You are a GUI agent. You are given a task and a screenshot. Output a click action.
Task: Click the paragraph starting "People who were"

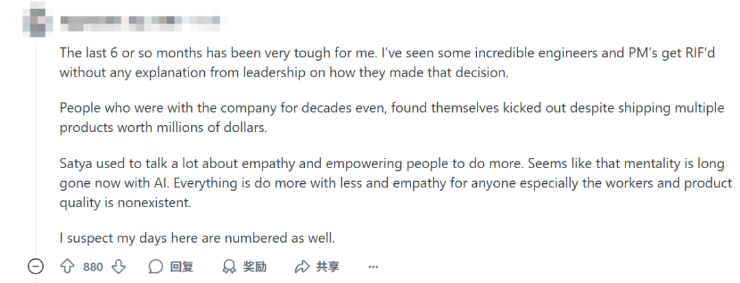[x=392, y=118]
